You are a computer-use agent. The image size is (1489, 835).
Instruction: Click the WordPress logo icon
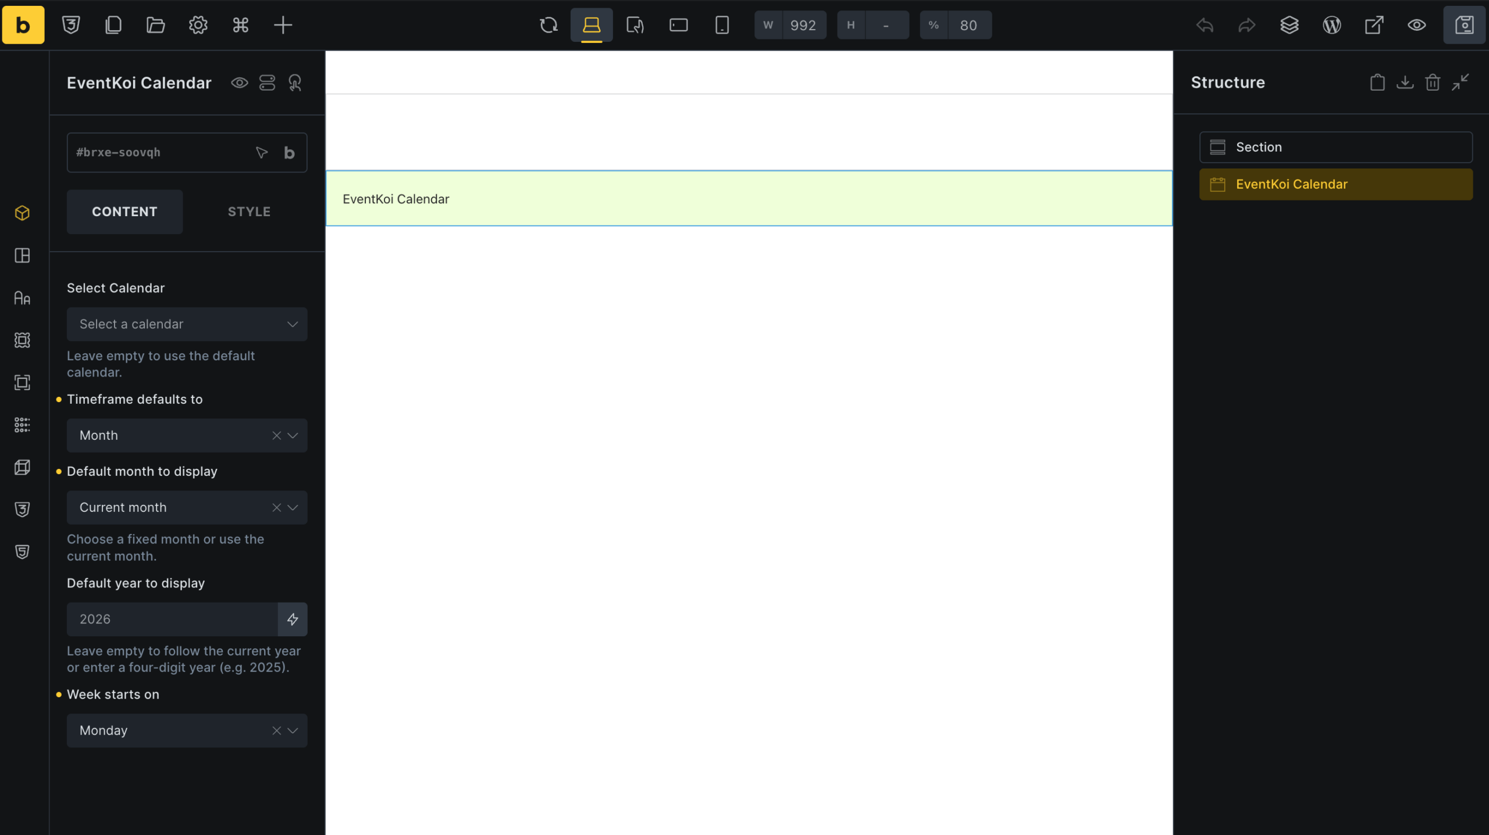(1331, 25)
